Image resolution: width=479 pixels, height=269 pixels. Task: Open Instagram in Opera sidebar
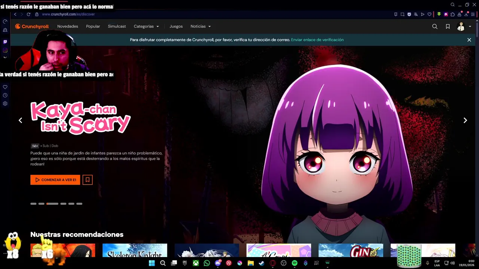pos(5,50)
